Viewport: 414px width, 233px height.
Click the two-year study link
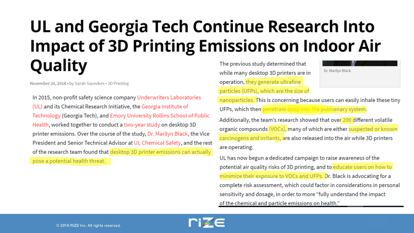(x=142, y=125)
